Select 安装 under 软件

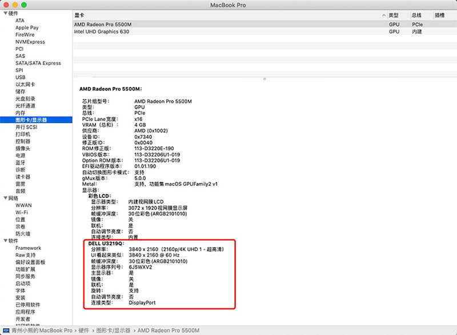coord(20,298)
